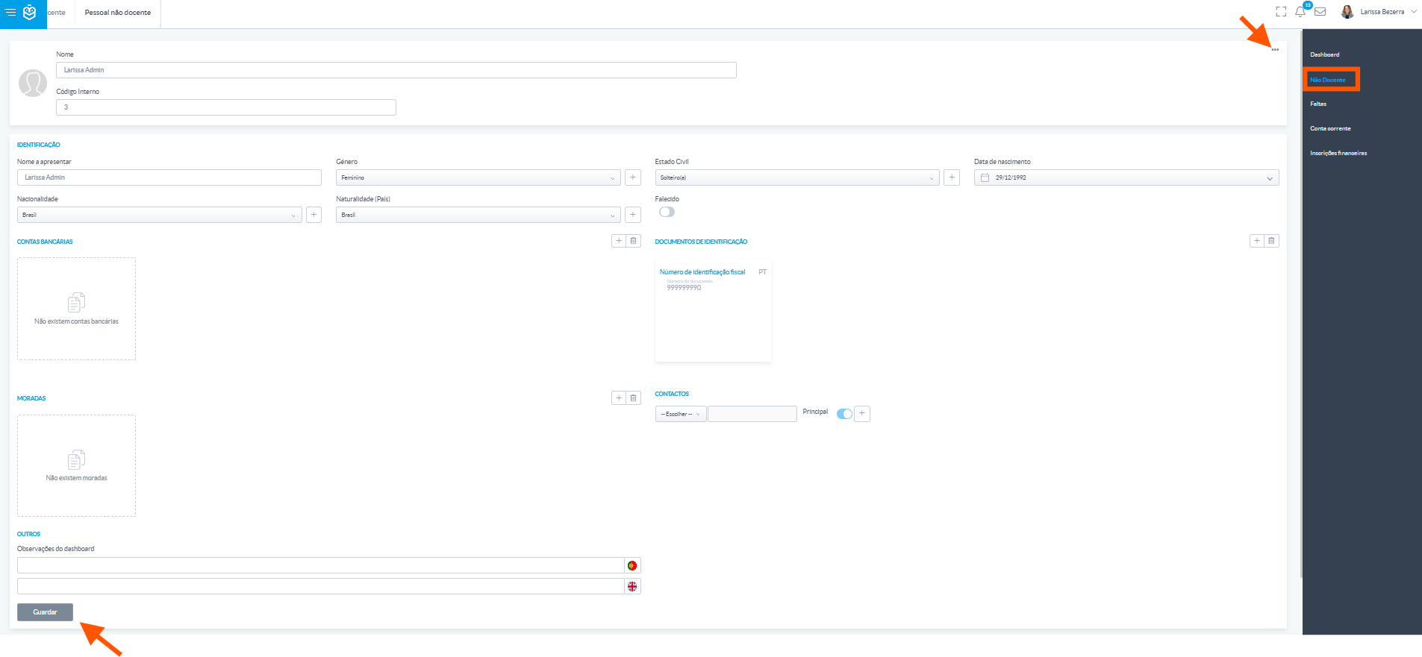Click Larissa Bezerra's avatar picture
This screenshot has height=657, width=1422.
tap(1347, 12)
